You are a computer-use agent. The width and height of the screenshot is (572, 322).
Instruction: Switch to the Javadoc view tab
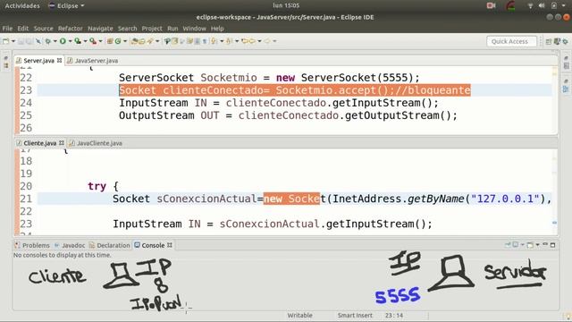coord(70,245)
